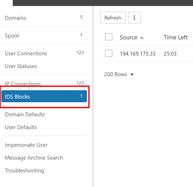Screen dimensions: 193x187
Task: Tick the select-all checkbox in header
Action: pos(109,37)
